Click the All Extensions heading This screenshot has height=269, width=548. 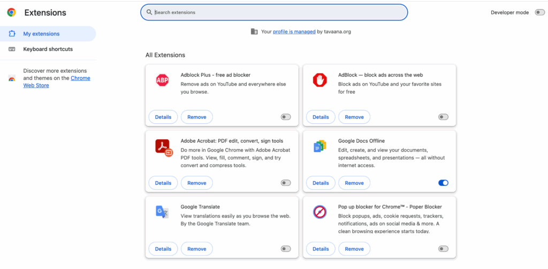click(x=165, y=55)
